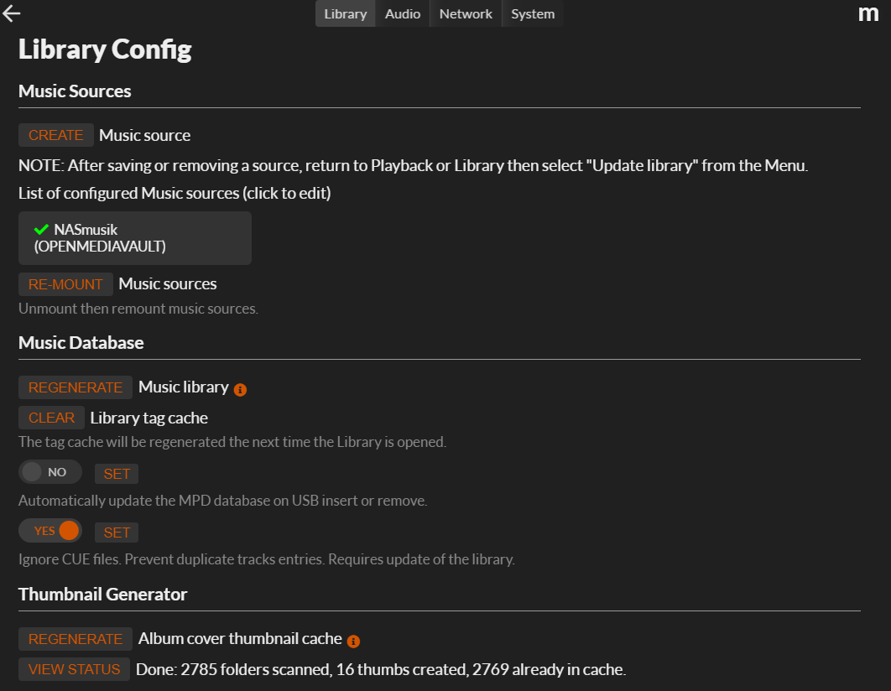Open the moOde 'm' menu icon

868,13
